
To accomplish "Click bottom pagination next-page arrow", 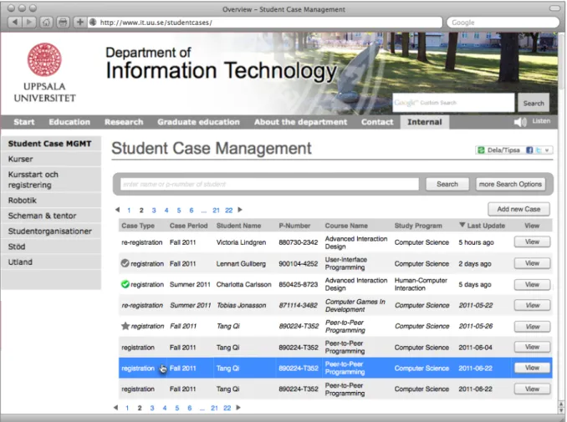I will [x=238, y=408].
